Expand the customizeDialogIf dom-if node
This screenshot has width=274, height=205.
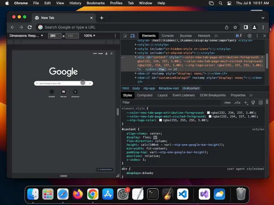pos(136,78)
